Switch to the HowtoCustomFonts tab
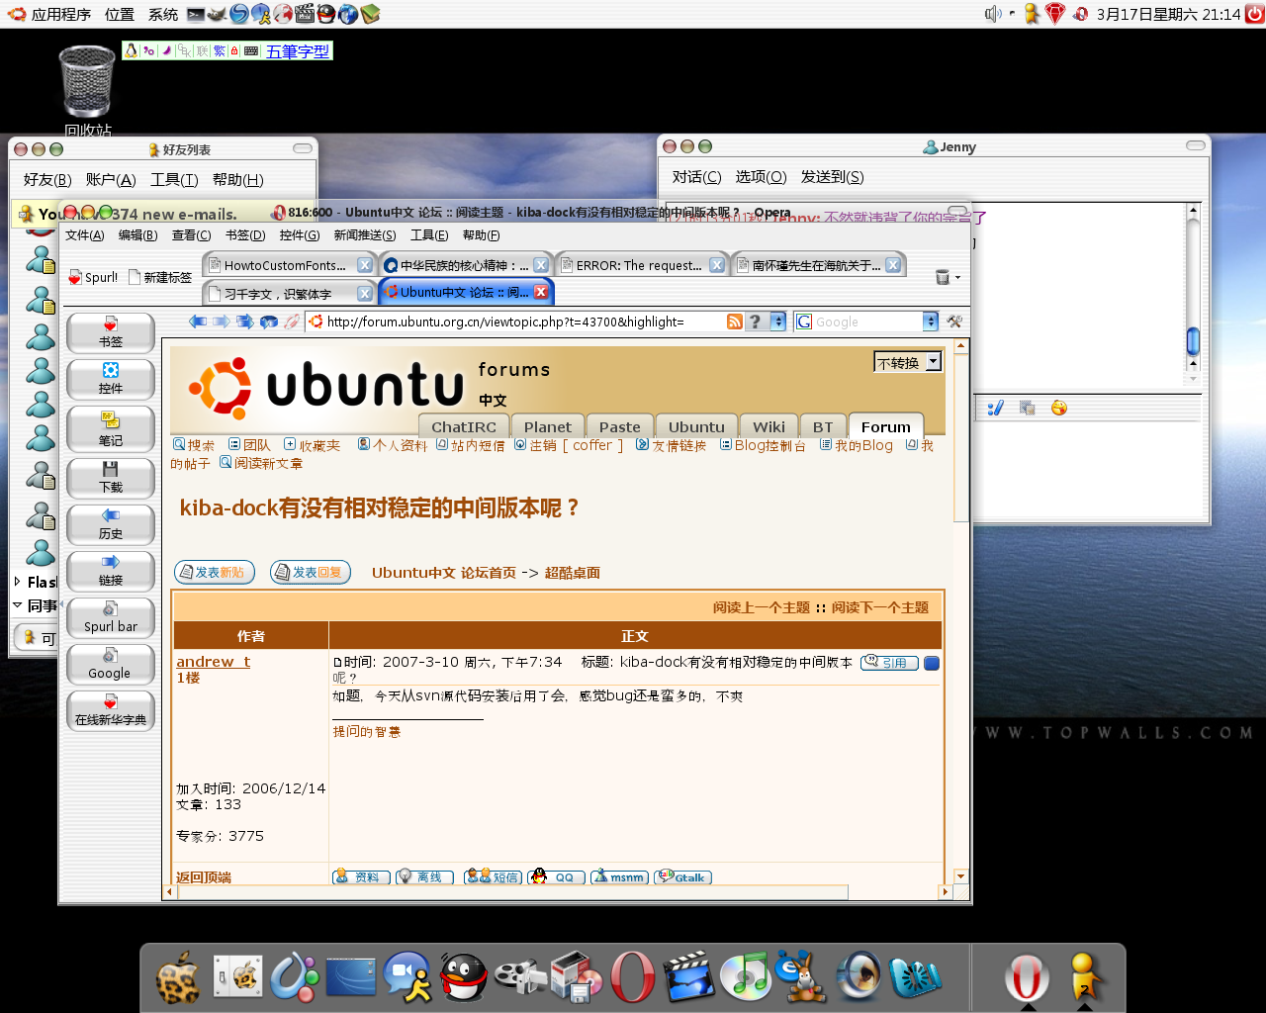Image resolution: width=1266 pixels, height=1013 pixels. click(289, 265)
